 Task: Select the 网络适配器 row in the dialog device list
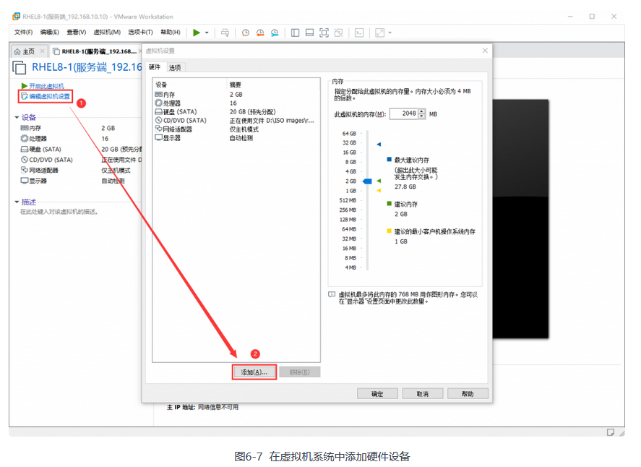tap(236, 129)
